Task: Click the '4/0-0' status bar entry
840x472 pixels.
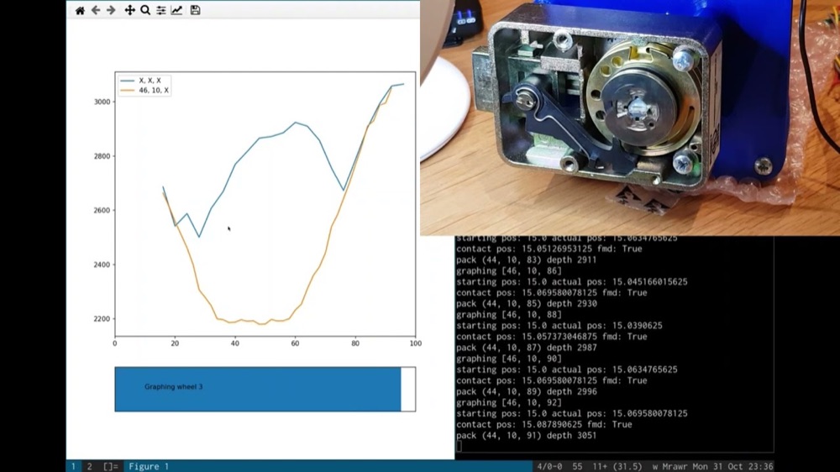Action: 549,467
